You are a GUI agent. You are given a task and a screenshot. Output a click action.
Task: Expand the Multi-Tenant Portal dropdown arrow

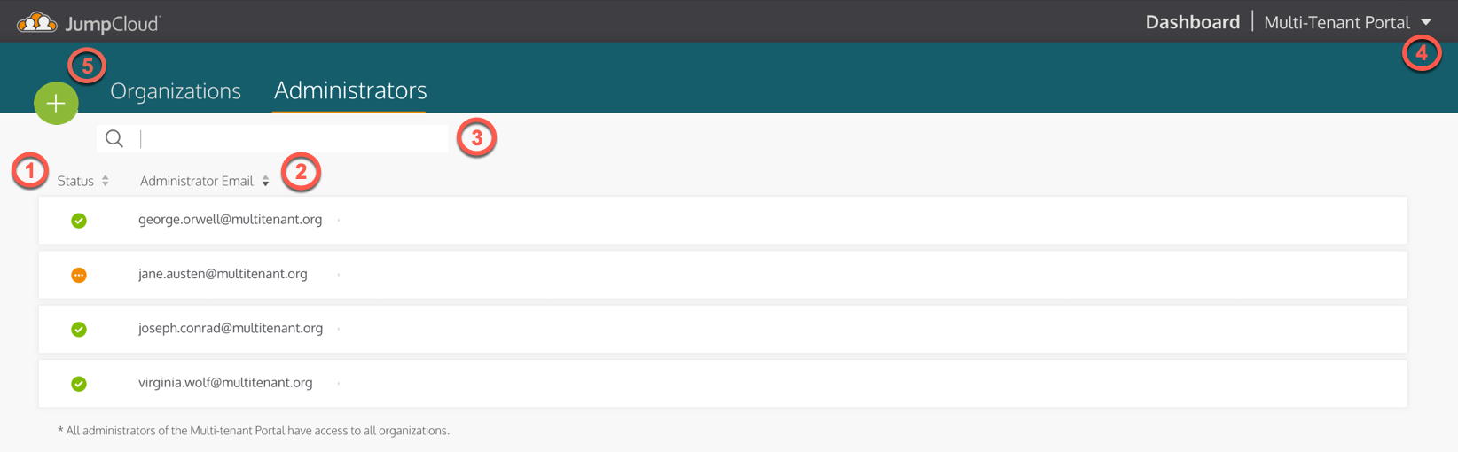click(x=1426, y=22)
